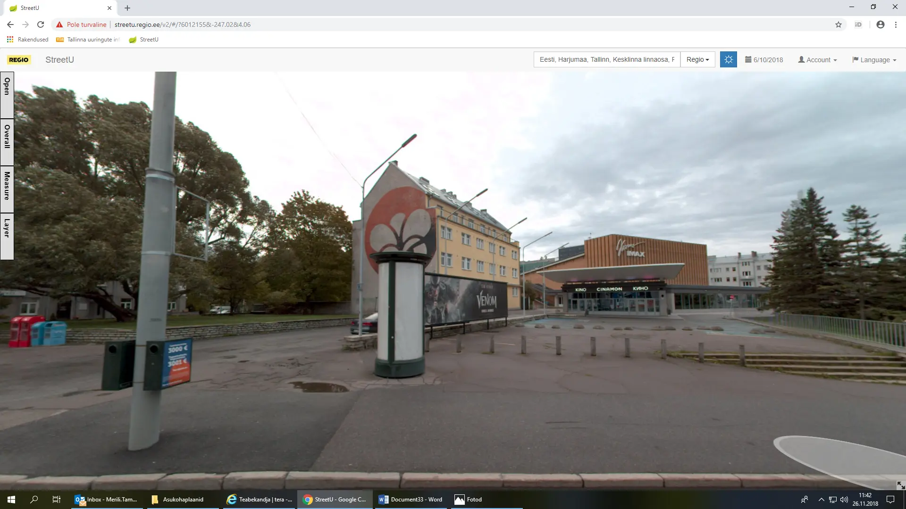Open Chrome three-dot menu
This screenshot has width=906, height=509.
(x=896, y=25)
